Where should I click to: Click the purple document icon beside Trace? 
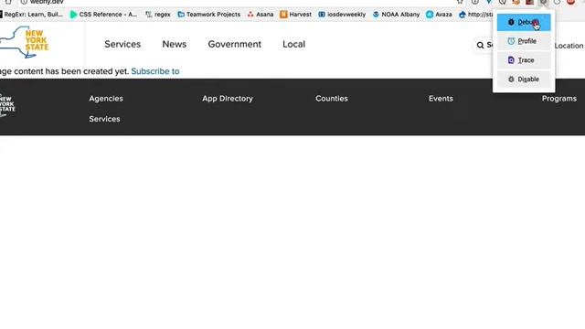tap(511, 60)
